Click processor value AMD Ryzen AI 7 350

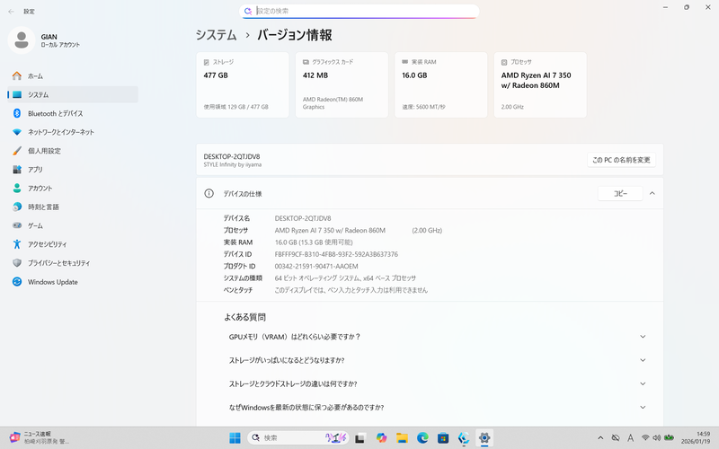(x=330, y=231)
